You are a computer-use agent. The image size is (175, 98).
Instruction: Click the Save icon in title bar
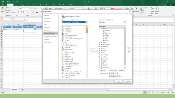point(3,2)
